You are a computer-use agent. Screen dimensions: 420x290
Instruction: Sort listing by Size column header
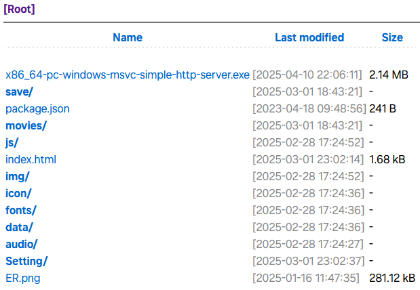(392, 38)
